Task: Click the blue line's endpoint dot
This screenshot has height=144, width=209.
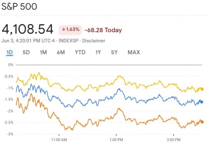Action: point(201,102)
